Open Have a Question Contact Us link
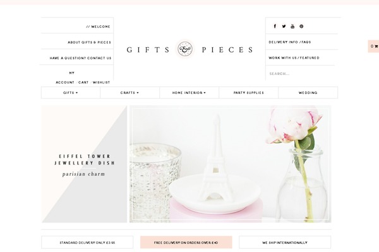379x252 pixels. click(80, 58)
